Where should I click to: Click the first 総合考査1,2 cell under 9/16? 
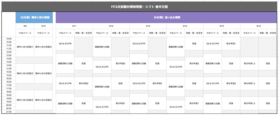[x=249, y=63]
